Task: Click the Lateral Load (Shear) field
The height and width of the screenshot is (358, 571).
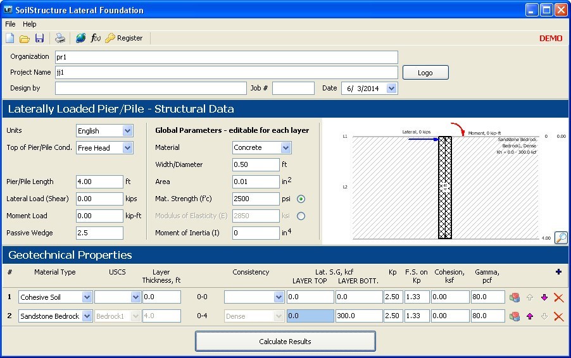Action: click(99, 199)
